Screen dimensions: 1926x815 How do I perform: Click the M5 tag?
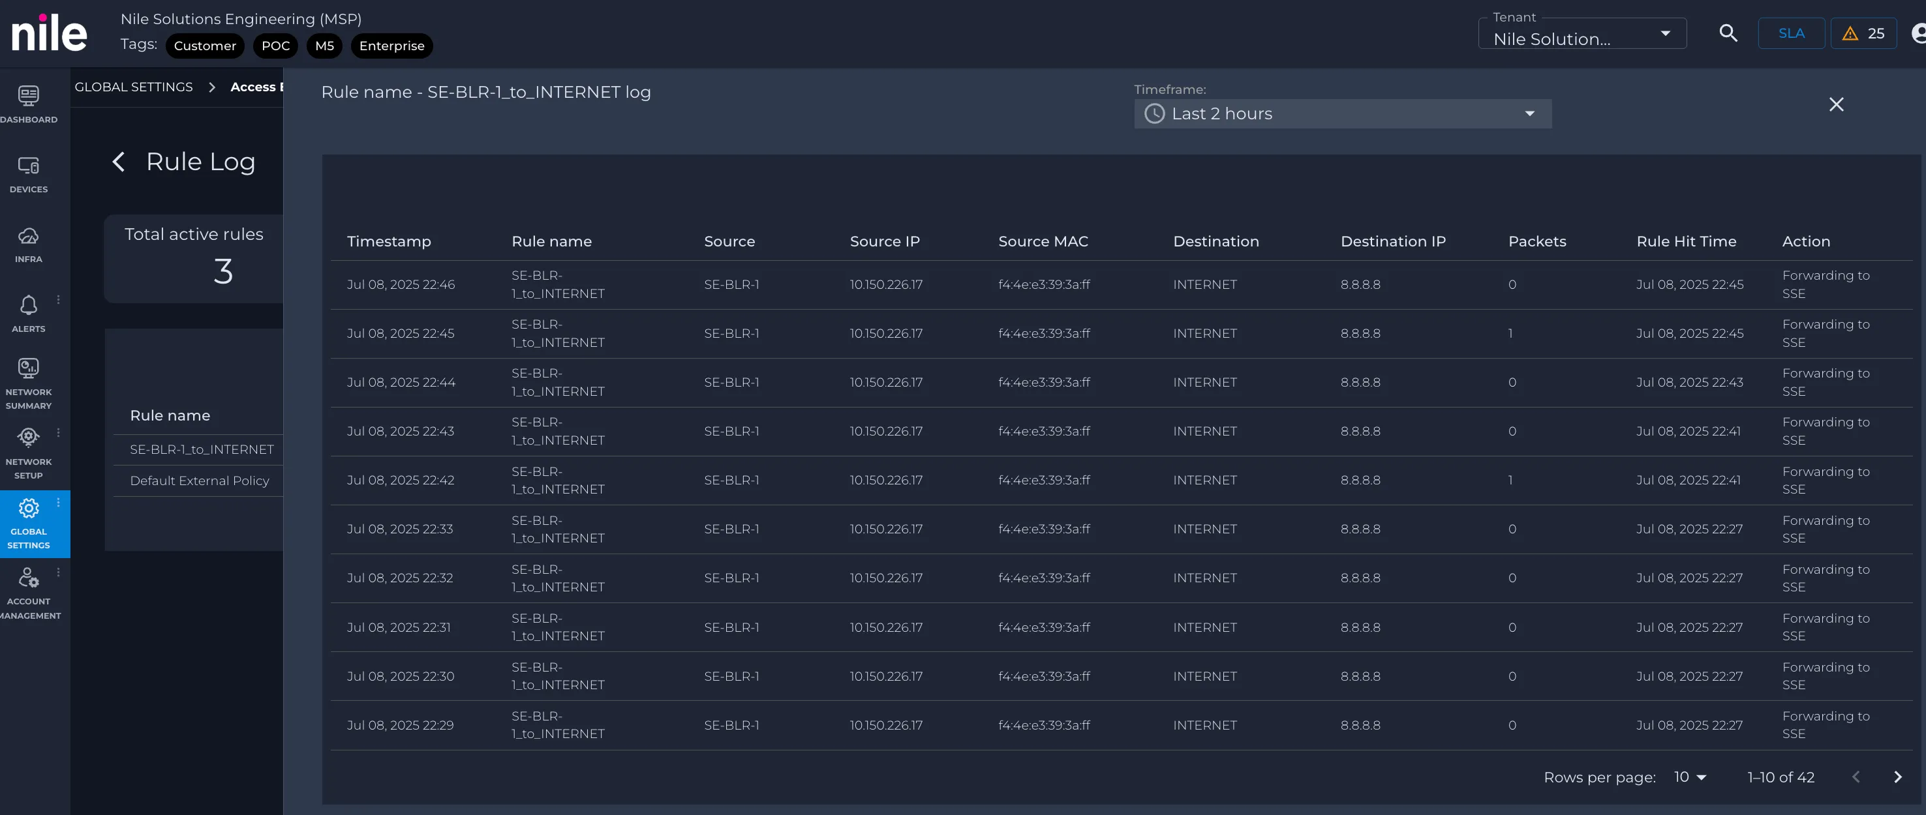[324, 46]
